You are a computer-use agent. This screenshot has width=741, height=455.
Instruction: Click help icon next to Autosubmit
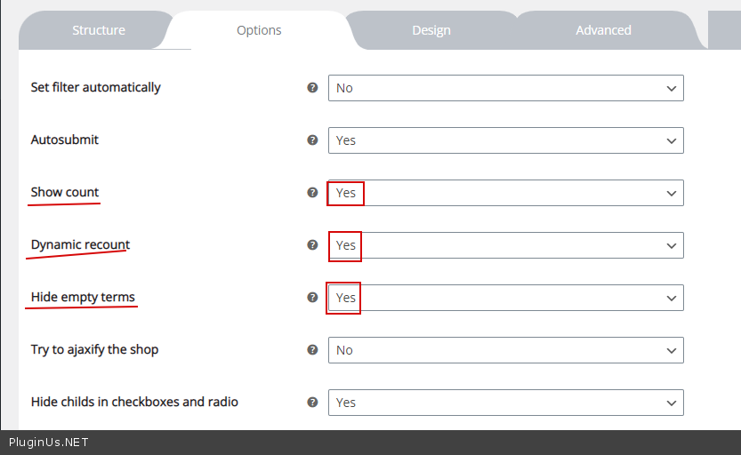coord(312,140)
